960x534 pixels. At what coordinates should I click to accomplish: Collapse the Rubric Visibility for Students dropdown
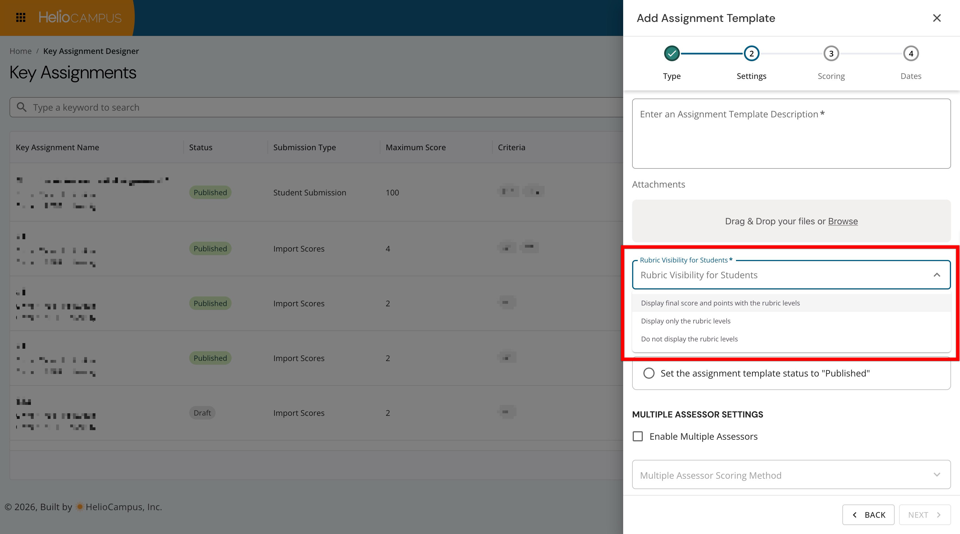pyautogui.click(x=936, y=275)
